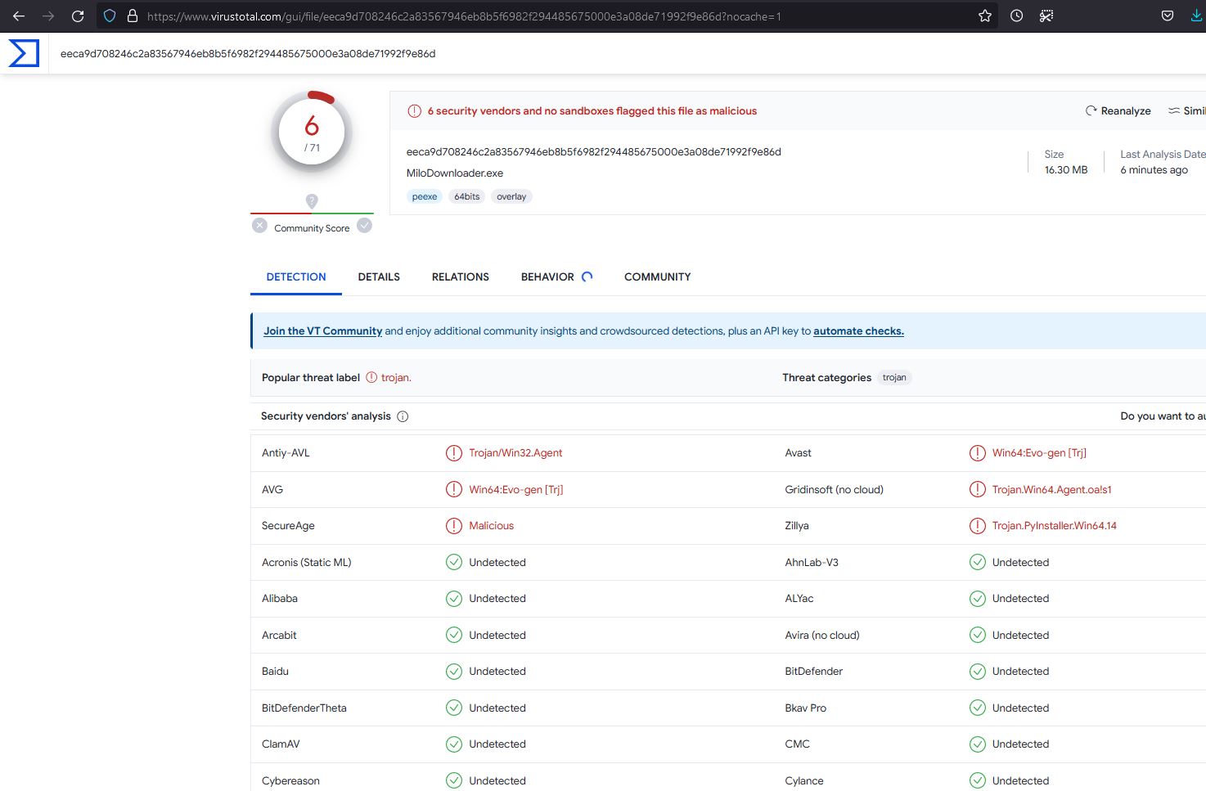Click the alert icon in the AVG row
The width and height of the screenshot is (1206, 791).
(454, 489)
